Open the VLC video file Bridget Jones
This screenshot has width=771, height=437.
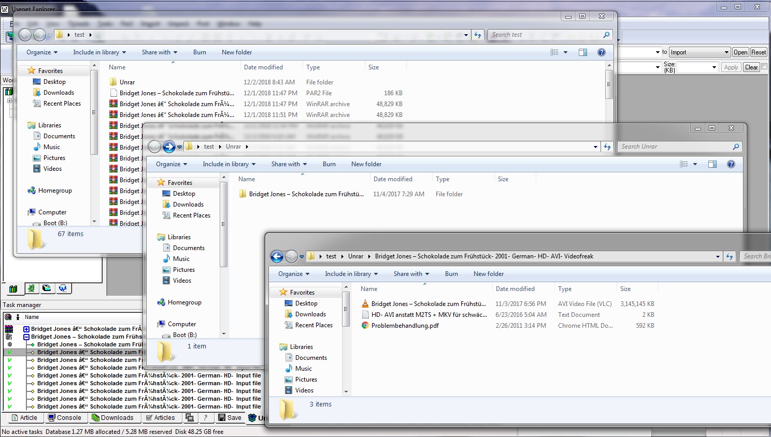click(428, 304)
